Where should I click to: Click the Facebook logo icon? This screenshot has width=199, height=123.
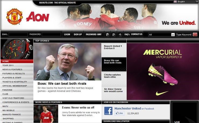point(108,111)
